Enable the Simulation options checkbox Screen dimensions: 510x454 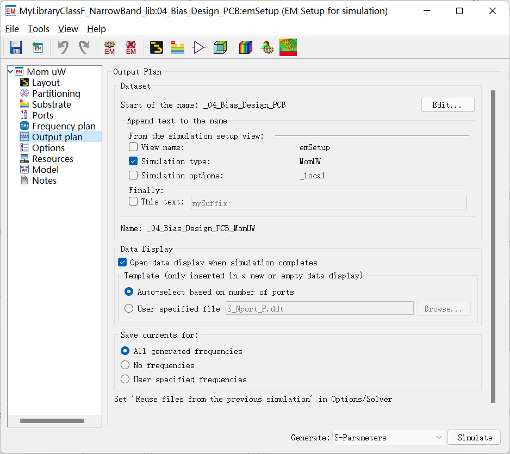pos(133,175)
